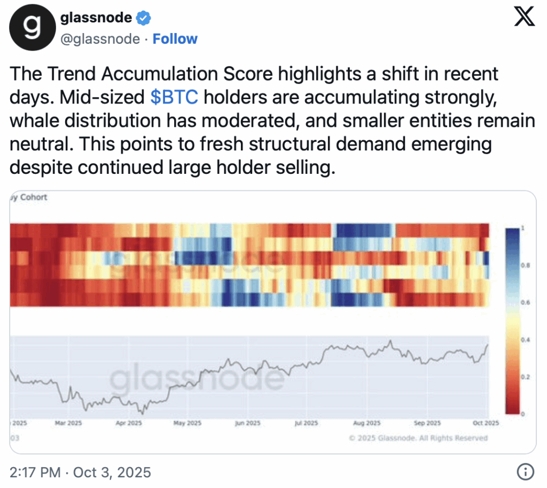Follow the glassnode account
This screenshot has height=488, width=547.
click(175, 39)
